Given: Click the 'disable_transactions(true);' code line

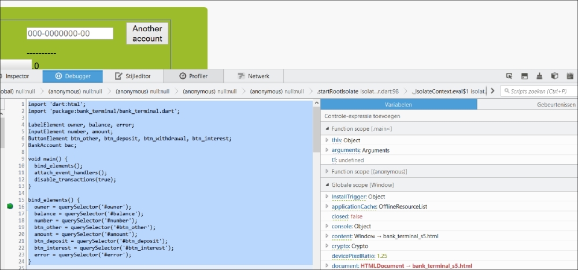Looking at the screenshot, I should tap(75, 180).
